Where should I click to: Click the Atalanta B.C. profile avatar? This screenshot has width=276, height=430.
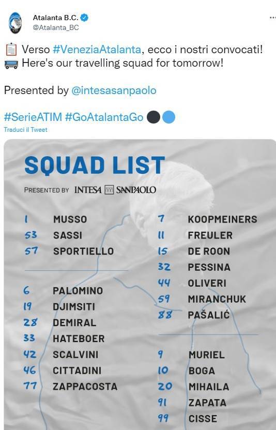point(15,23)
